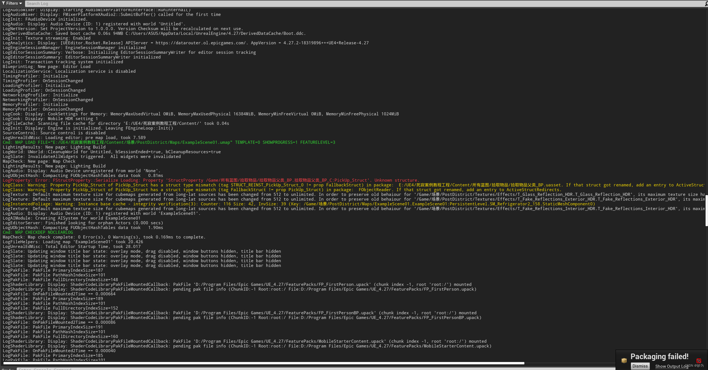
Task: Select ShaderLibrary line mounting FP_FirstPersonBP.upack
Action: [x=240, y=313]
